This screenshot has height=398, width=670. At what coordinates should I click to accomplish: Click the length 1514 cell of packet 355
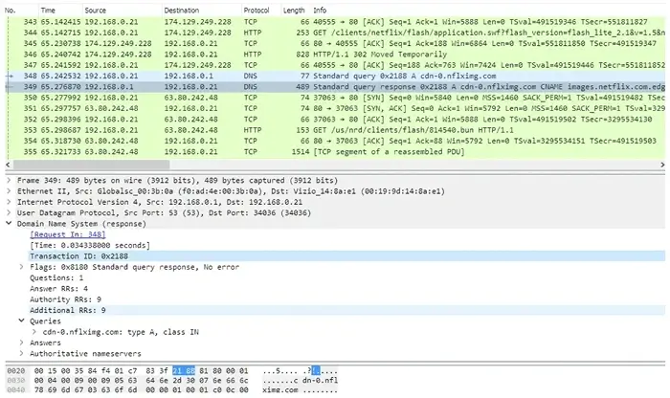tap(301, 151)
